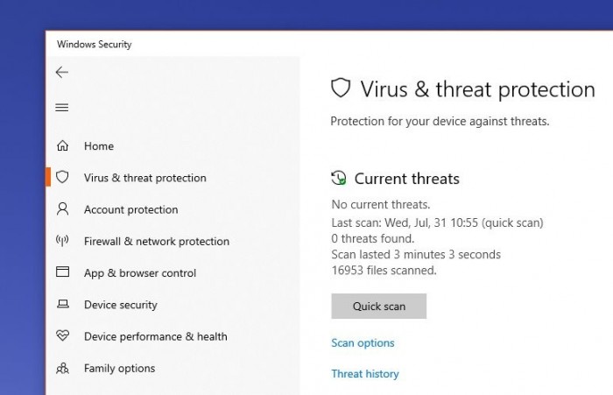Click the App & browser window icon
This screenshot has width=613, height=395.
click(62, 272)
